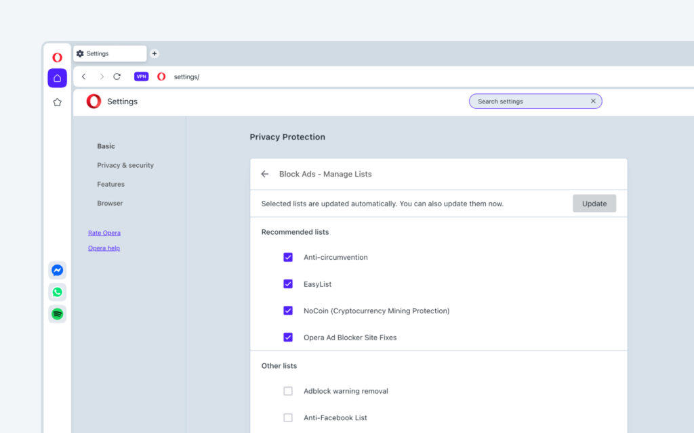Enable the Anti-Facebook List checkbox

point(287,417)
